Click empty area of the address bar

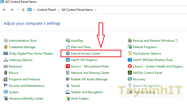142,10
